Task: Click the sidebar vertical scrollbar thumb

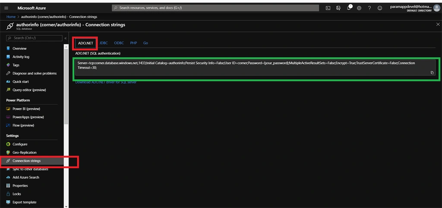Action: (x=66, y=86)
